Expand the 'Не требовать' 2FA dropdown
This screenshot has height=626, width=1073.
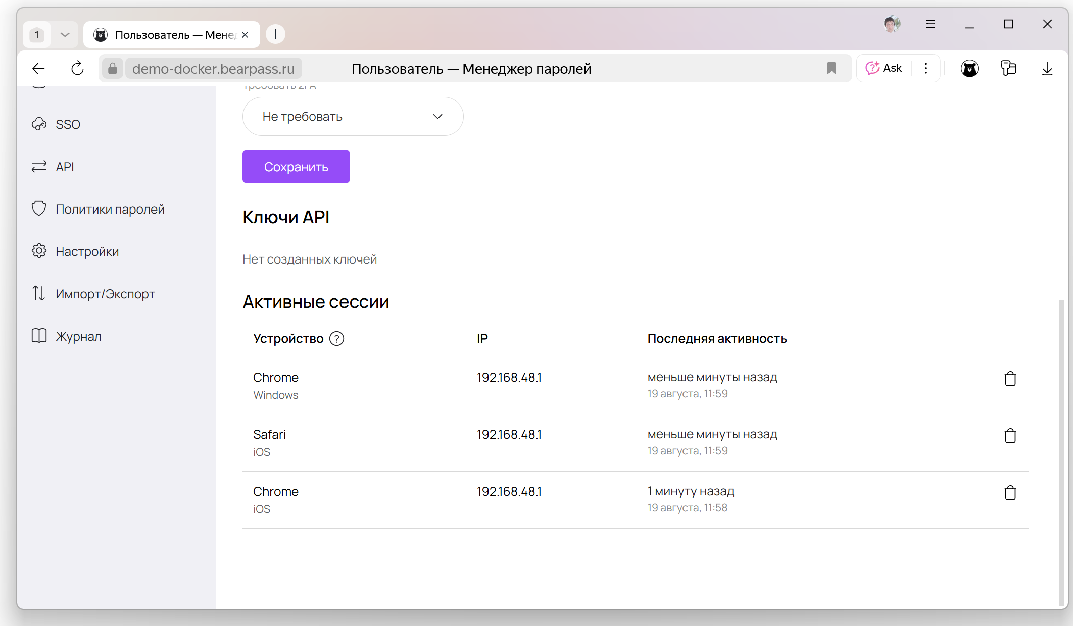point(353,117)
